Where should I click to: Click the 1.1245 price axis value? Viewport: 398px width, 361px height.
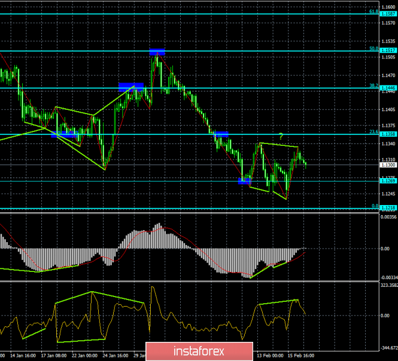click(388, 194)
